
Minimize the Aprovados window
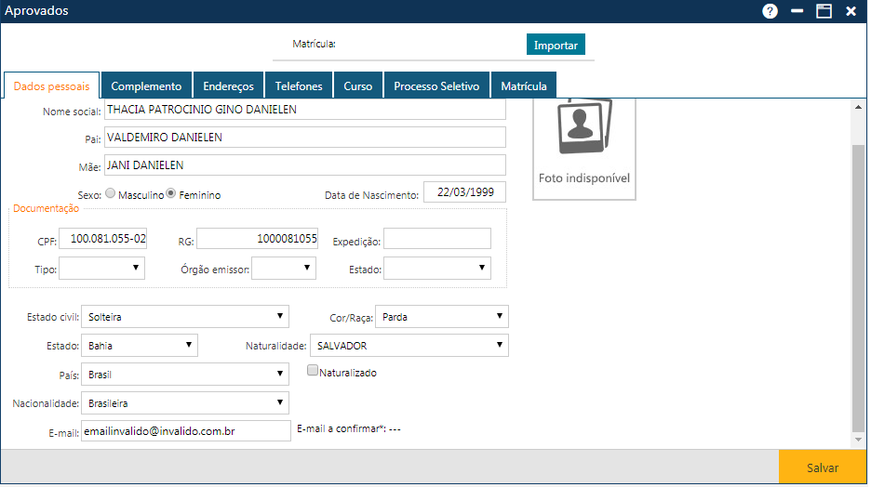[x=797, y=11]
